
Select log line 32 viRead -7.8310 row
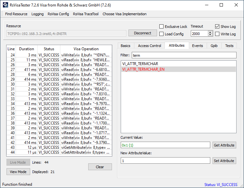(59, 94)
